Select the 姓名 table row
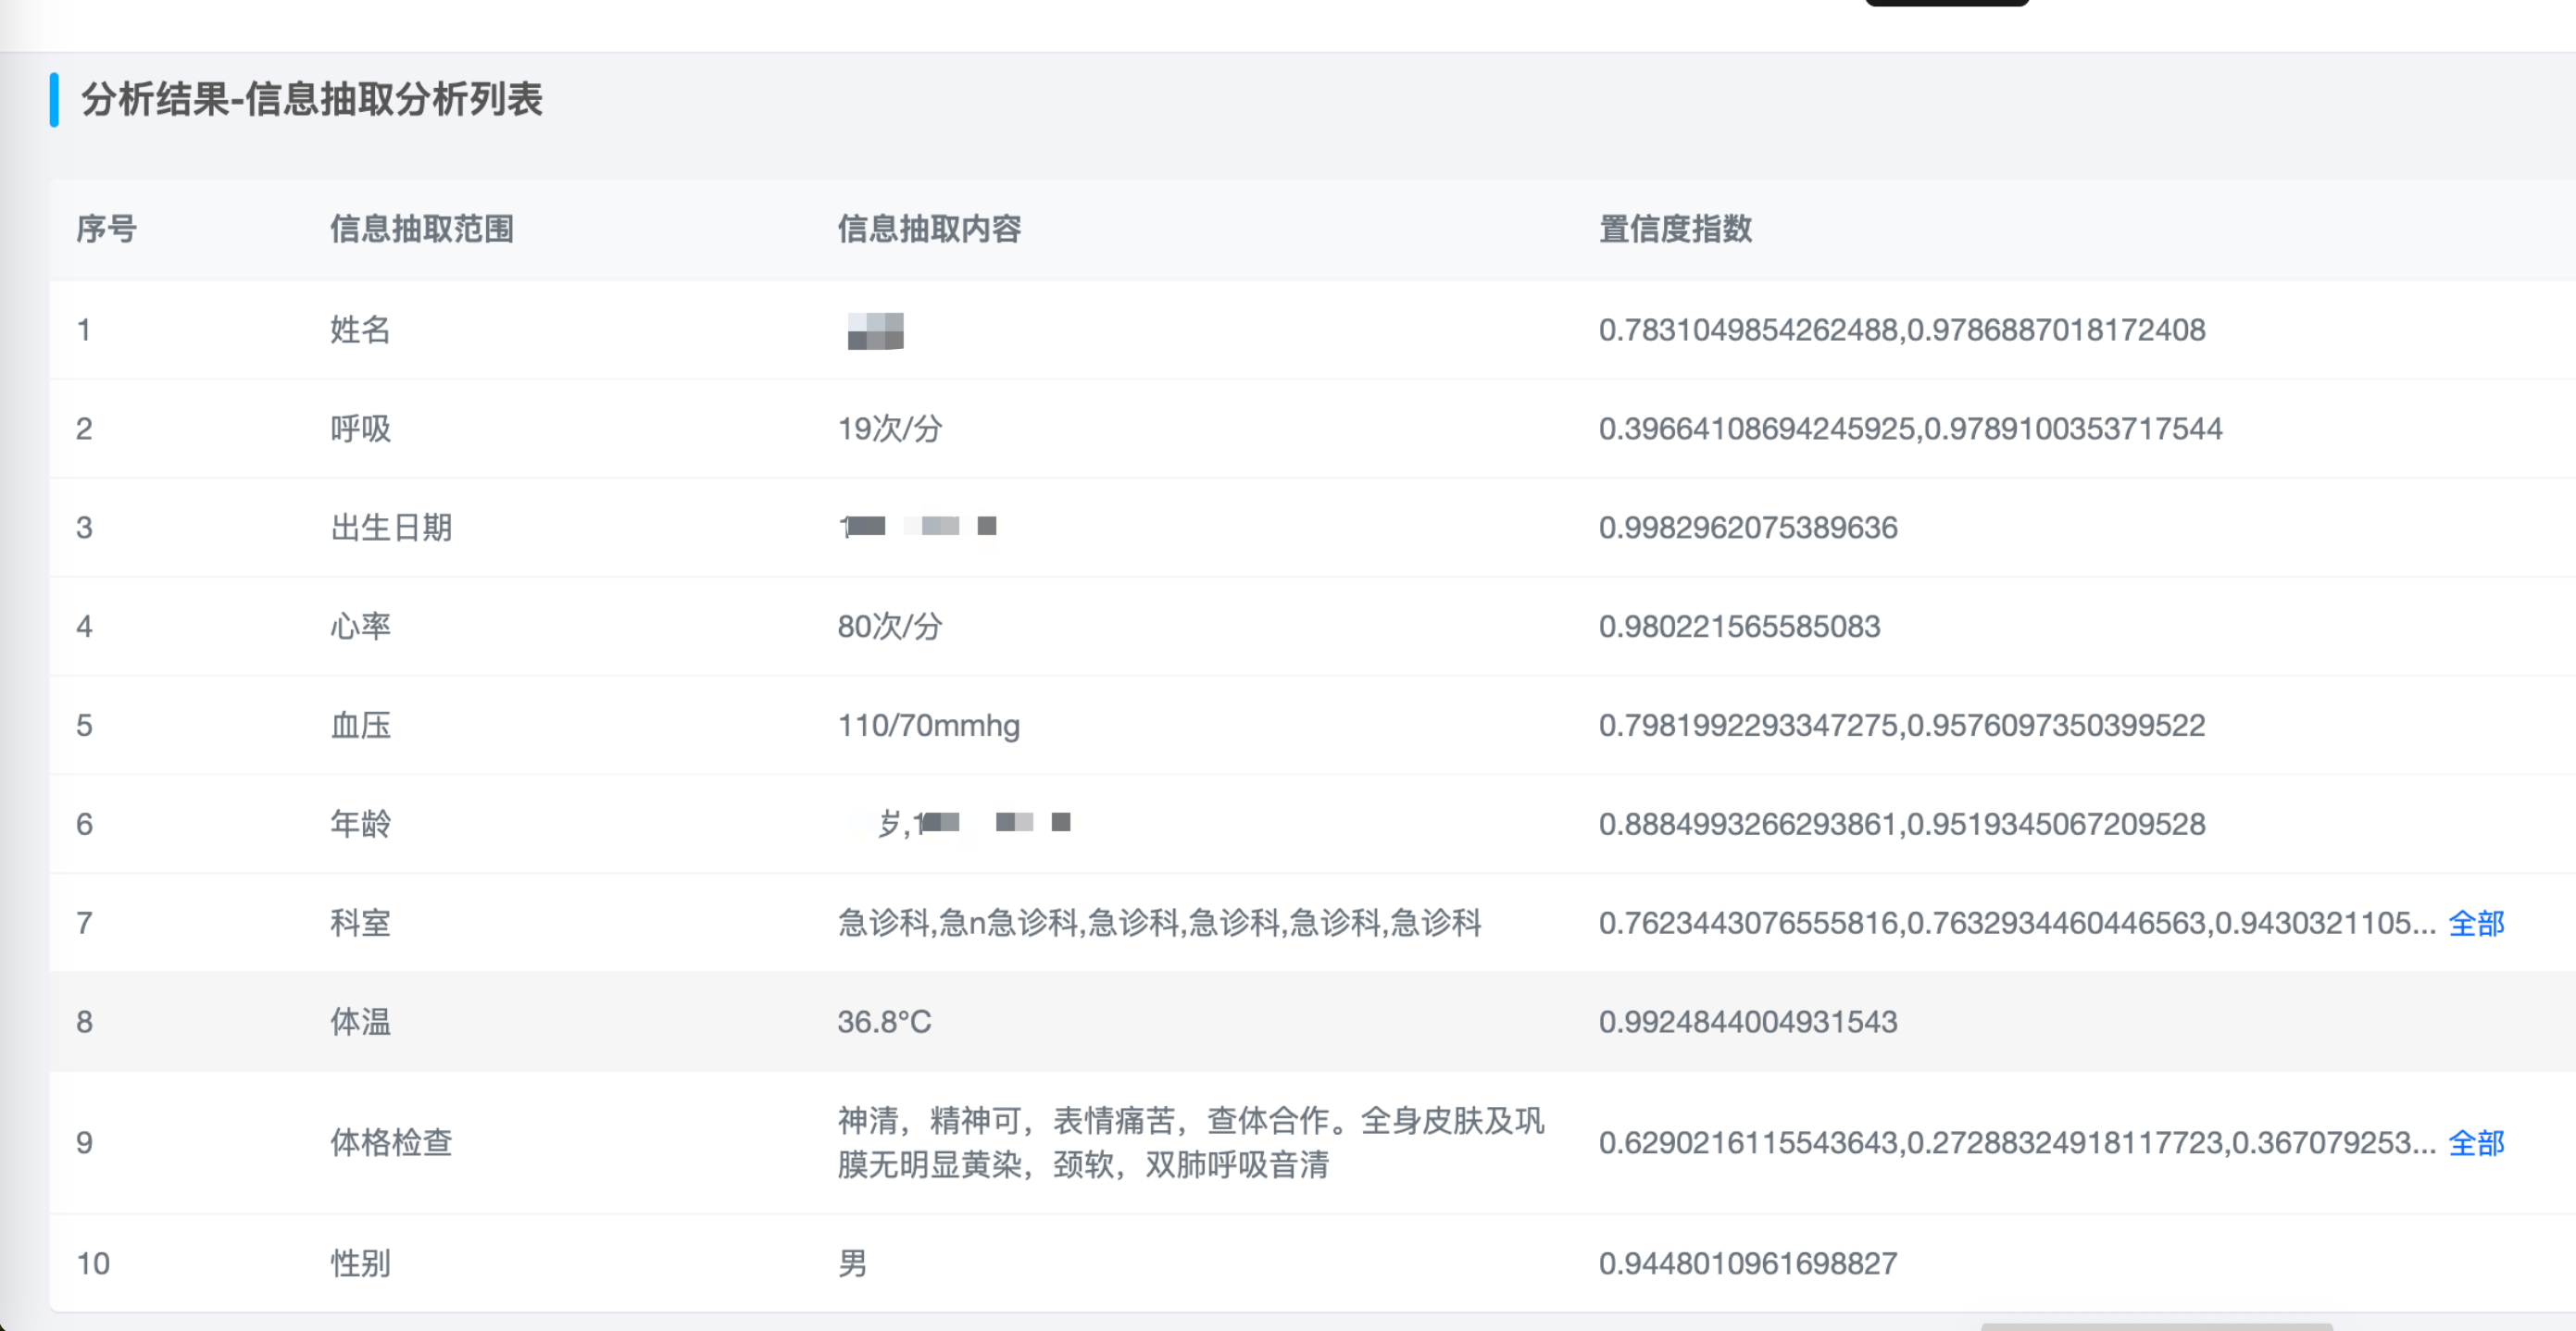2576x1331 pixels. tap(360, 330)
